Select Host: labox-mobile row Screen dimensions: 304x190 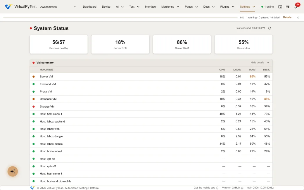(x=151, y=144)
